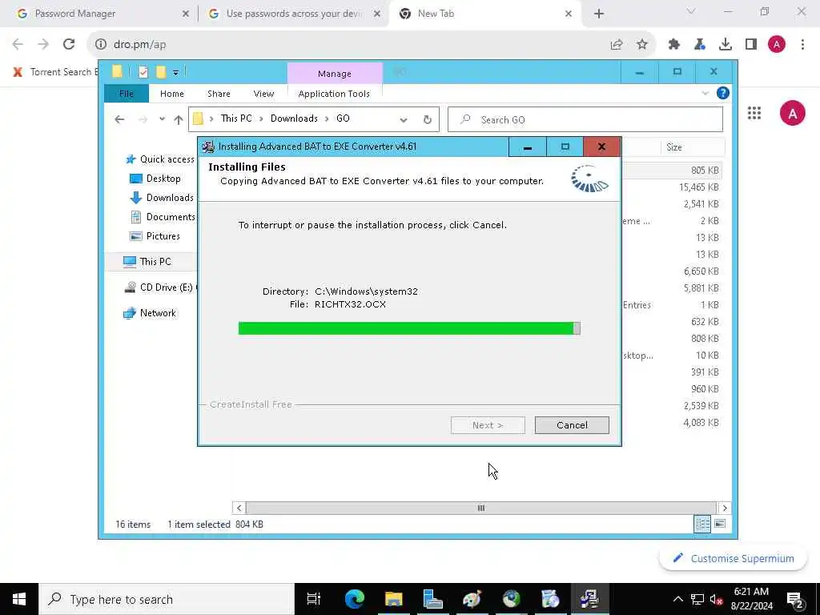Viewport: 820px width, 615px height.
Task: Click Customise Supermium button
Action: 734,558
